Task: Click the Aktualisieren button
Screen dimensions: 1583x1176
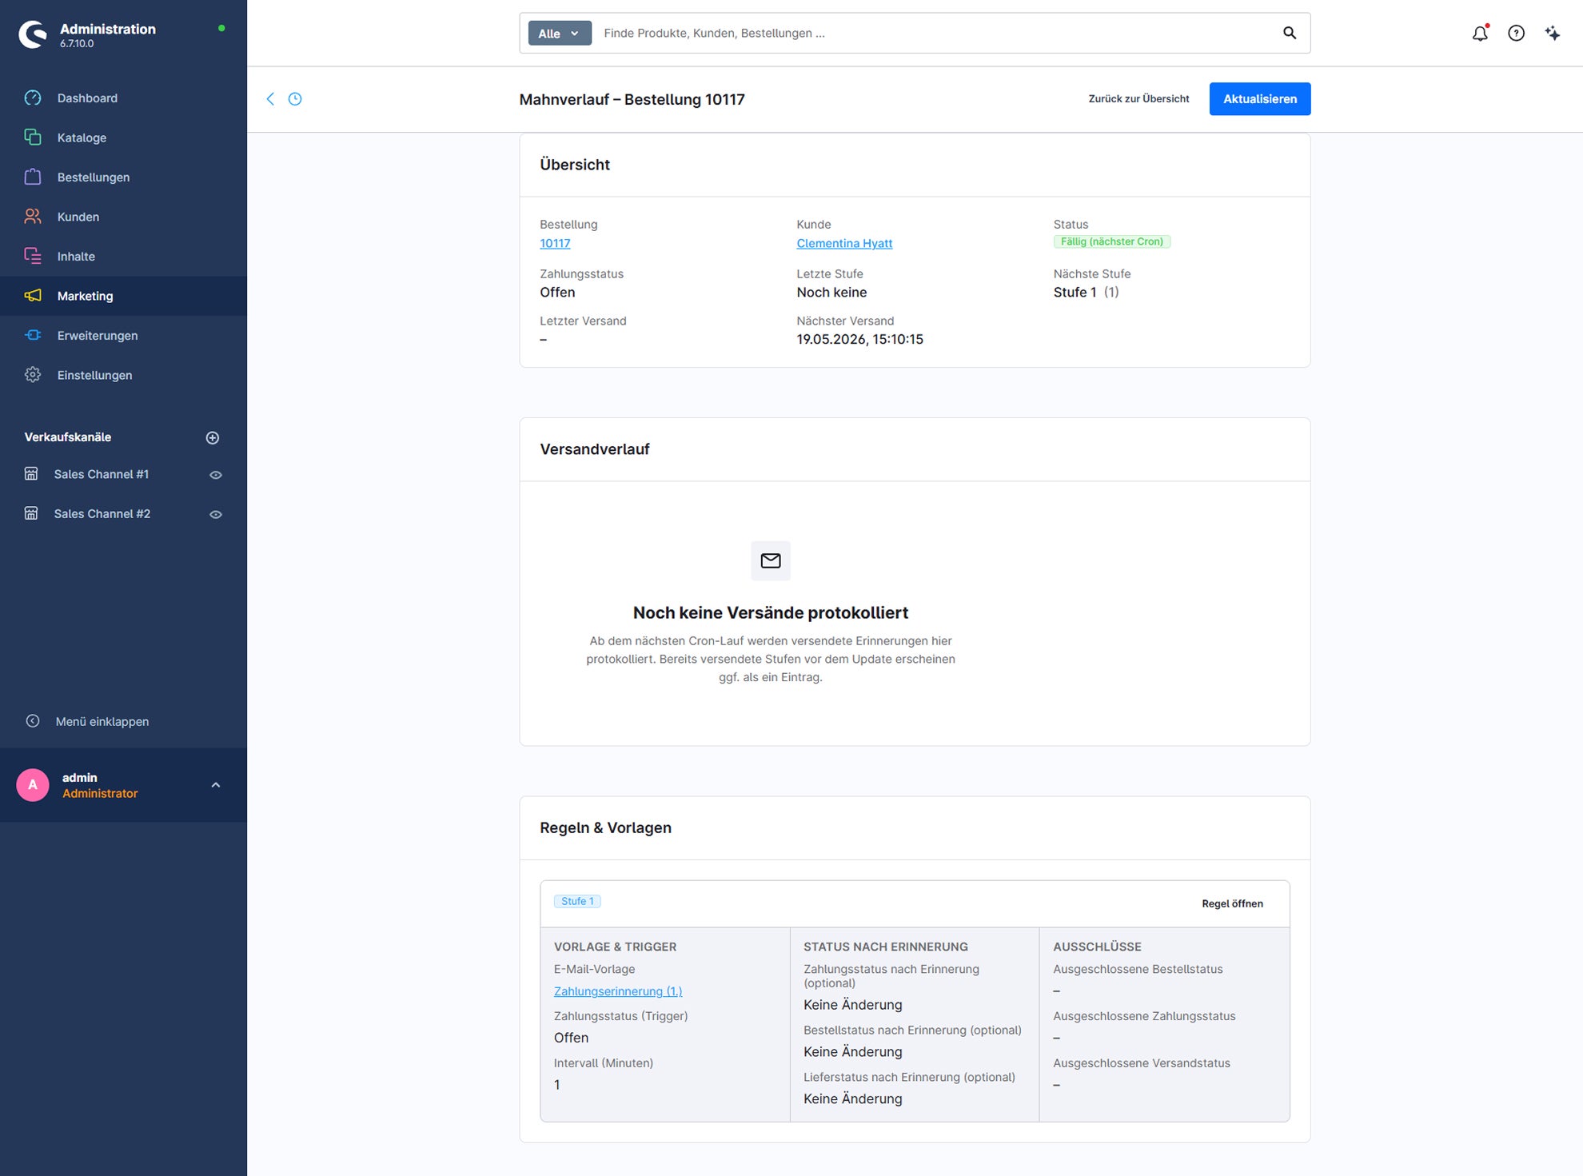Action: pos(1259,99)
